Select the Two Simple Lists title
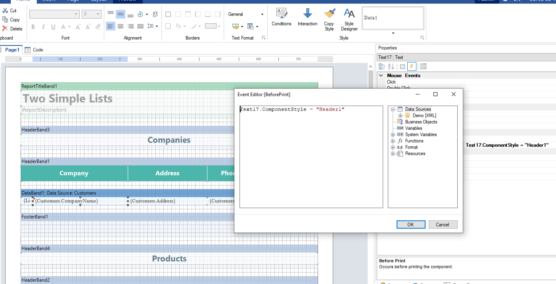The width and height of the screenshot is (556, 284). 68,98
